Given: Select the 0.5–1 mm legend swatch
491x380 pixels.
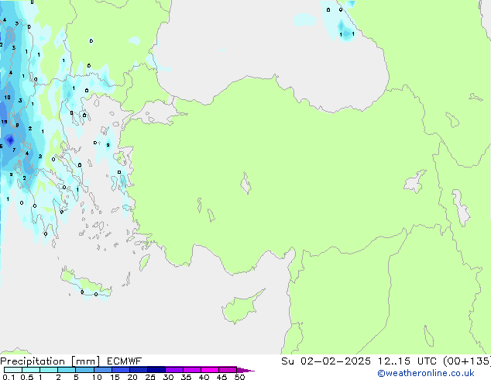Looking at the screenshot, I should pyautogui.click(x=31, y=370).
